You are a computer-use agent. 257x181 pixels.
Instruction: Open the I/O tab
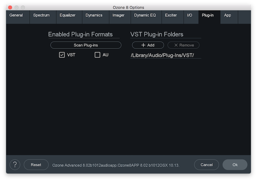191,17
